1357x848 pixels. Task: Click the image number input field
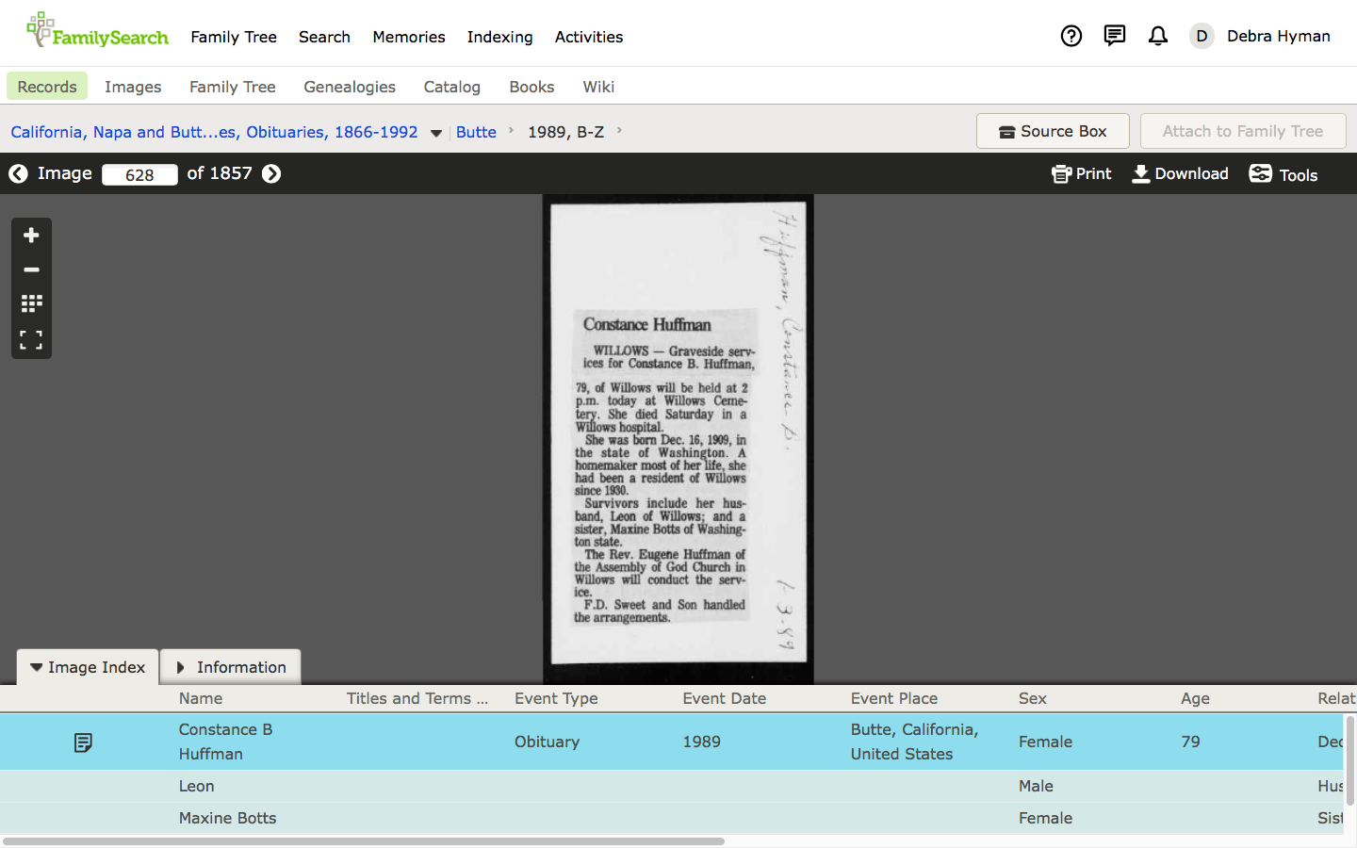[x=139, y=174]
